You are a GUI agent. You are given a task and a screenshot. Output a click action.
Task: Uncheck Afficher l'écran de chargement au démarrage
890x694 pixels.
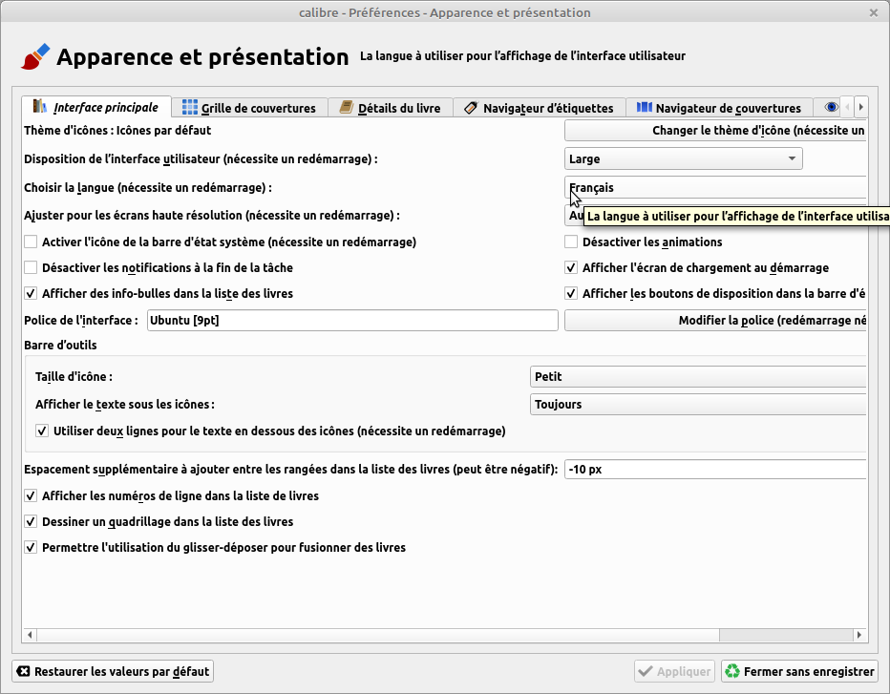tap(571, 267)
